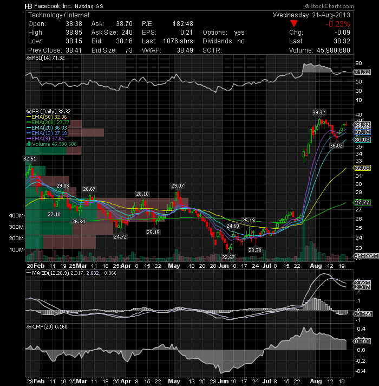Screen dimensions: 379x386
Task: Click the 36.02 pullback price label
Action: [336, 145]
